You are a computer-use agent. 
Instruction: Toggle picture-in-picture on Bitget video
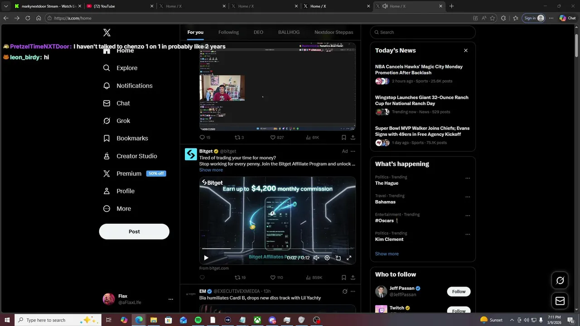(338, 258)
